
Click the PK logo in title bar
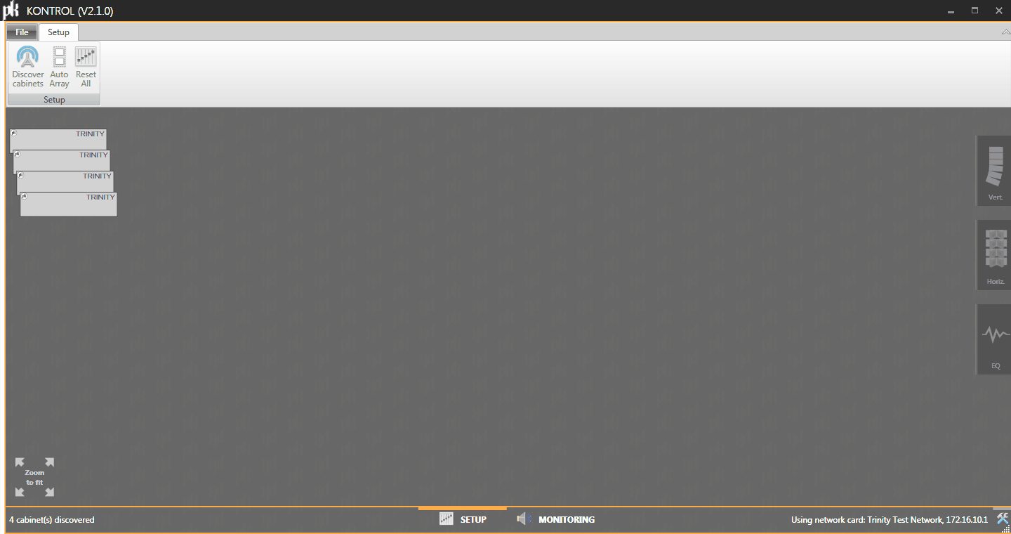coord(11,11)
